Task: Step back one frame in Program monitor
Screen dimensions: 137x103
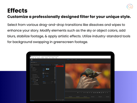Action: (86, 93)
